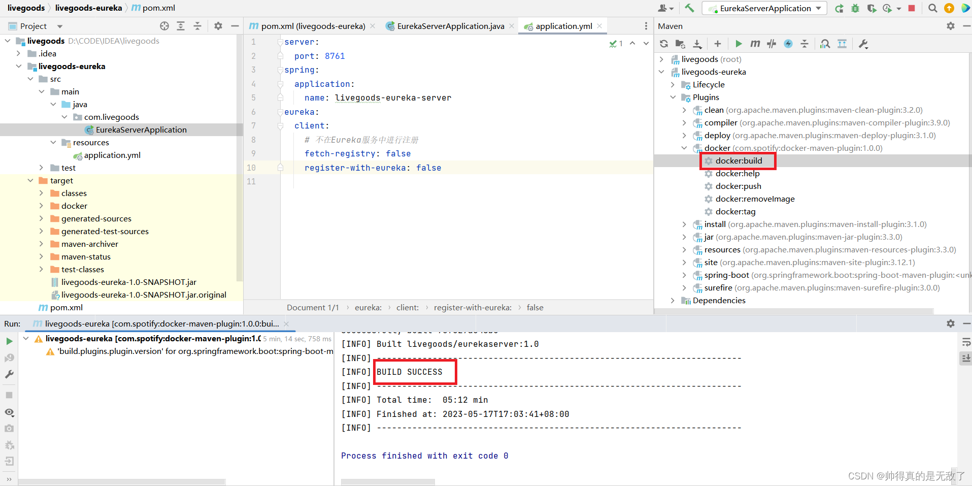This screenshot has height=486, width=972.
Task: Expand the test folder in Project tree
Action: tap(42, 168)
